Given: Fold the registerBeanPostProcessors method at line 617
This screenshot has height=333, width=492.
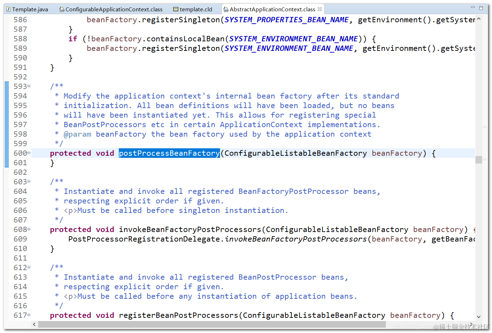Looking at the screenshot, I should (x=29, y=315).
